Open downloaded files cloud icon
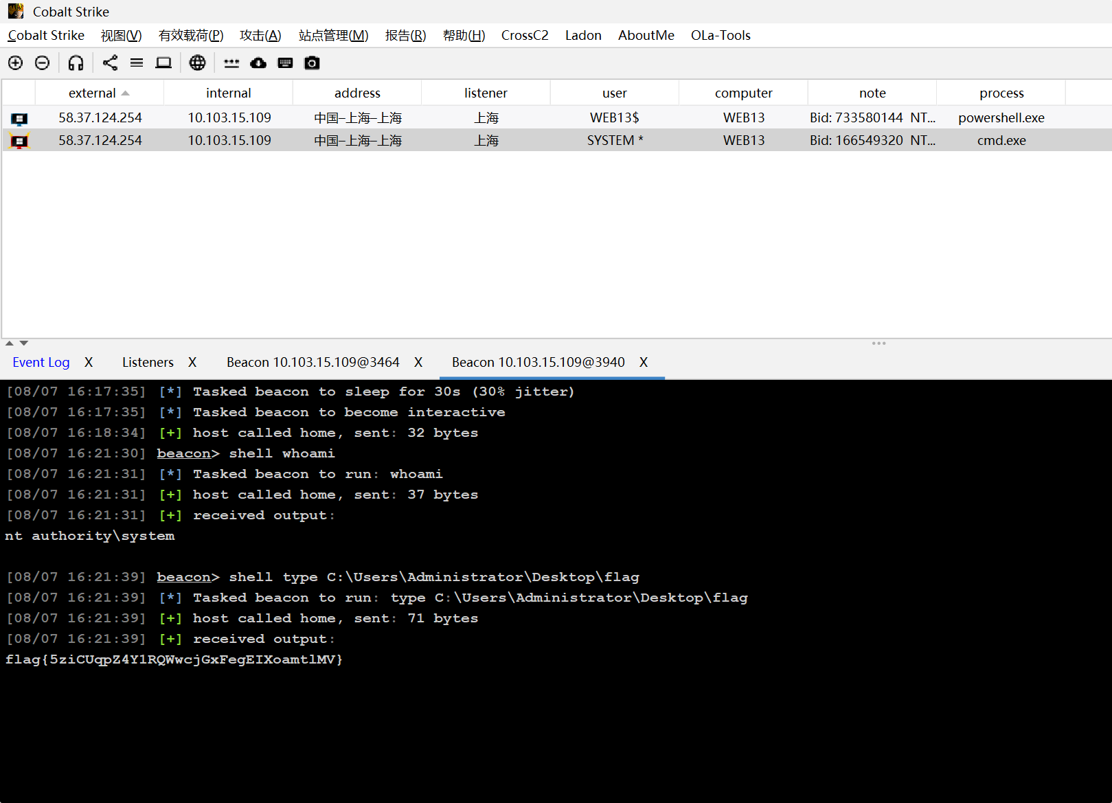1112x803 pixels. tap(258, 63)
